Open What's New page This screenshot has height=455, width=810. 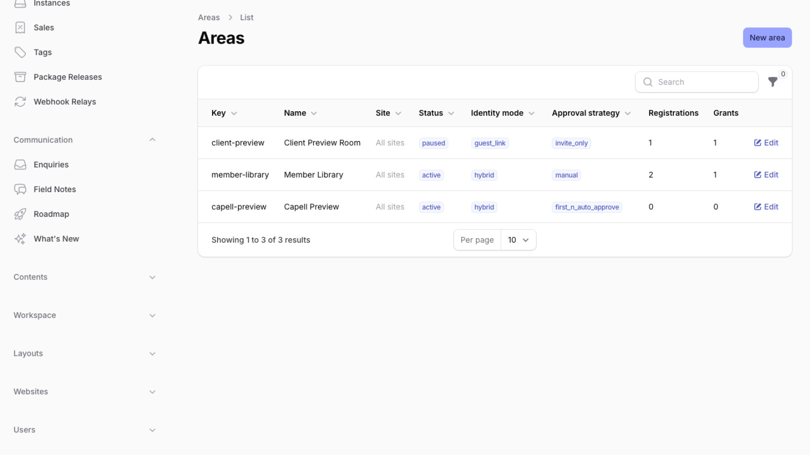pyautogui.click(x=57, y=239)
